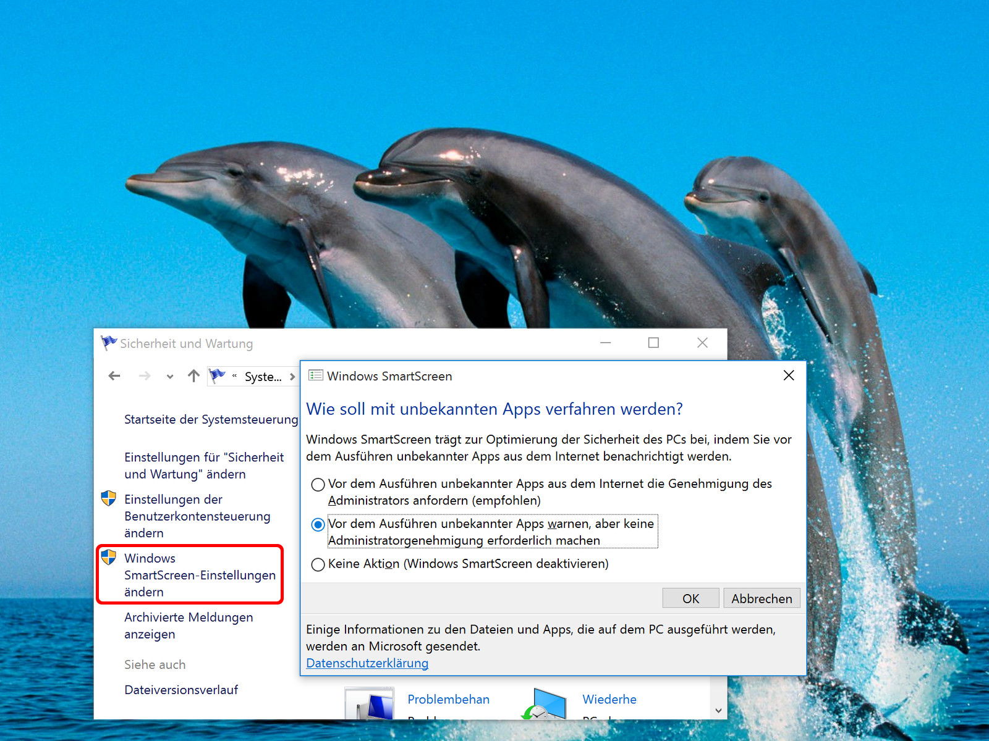The image size is (989, 741).
Task: Open Einstellungen für "Sicherheit und Wartung" ändern
Action: coord(204,466)
